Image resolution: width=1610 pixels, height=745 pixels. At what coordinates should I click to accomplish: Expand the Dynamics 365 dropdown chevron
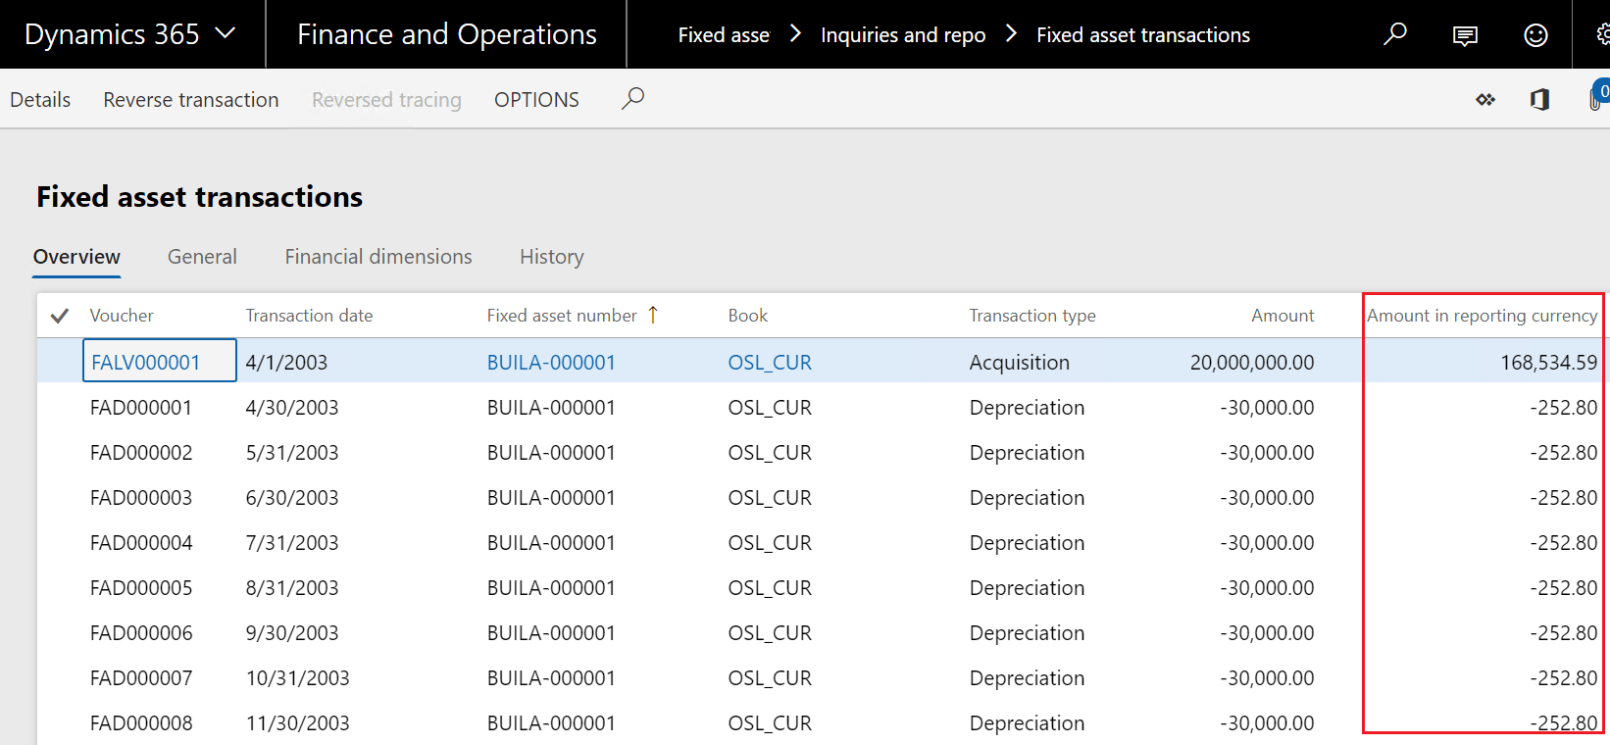click(226, 33)
